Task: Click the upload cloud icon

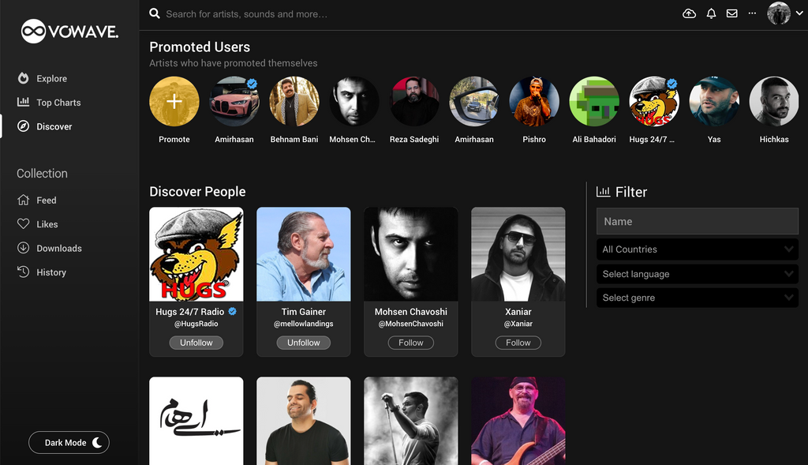Action: pyautogui.click(x=688, y=13)
